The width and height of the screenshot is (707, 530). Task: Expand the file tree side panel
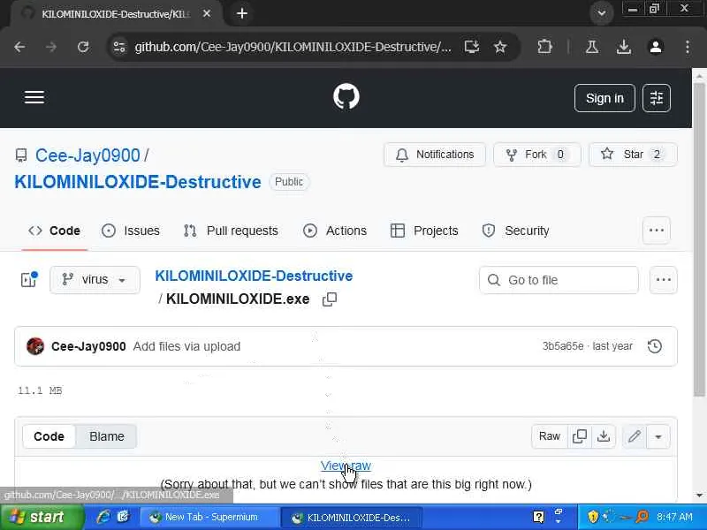(x=28, y=280)
